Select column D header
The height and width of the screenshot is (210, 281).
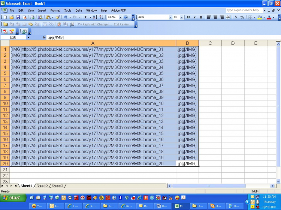click(233, 43)
